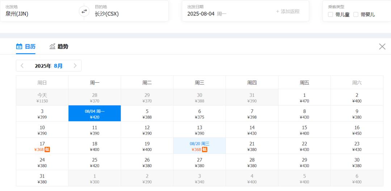Select August 17 lowest fare ¥368
Viewport: 391px width, 191px height.
[42, 146]
